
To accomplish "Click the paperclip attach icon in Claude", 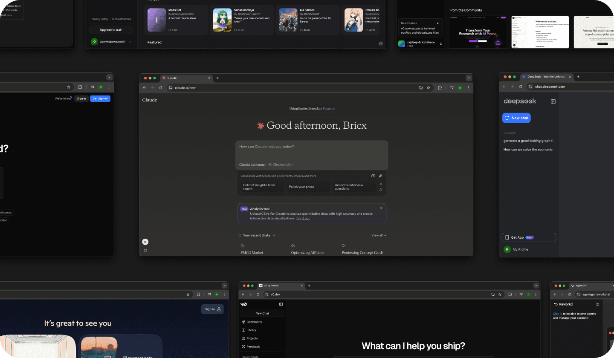I will tap(381, 176).
